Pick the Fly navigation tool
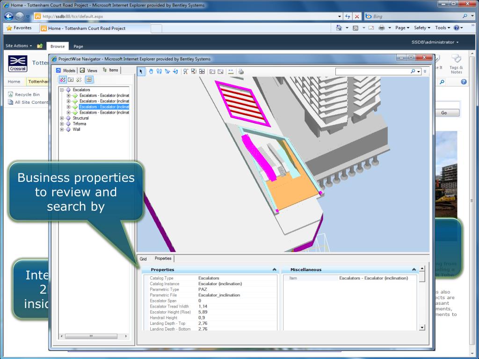479x359 pixels. point(167,72)
